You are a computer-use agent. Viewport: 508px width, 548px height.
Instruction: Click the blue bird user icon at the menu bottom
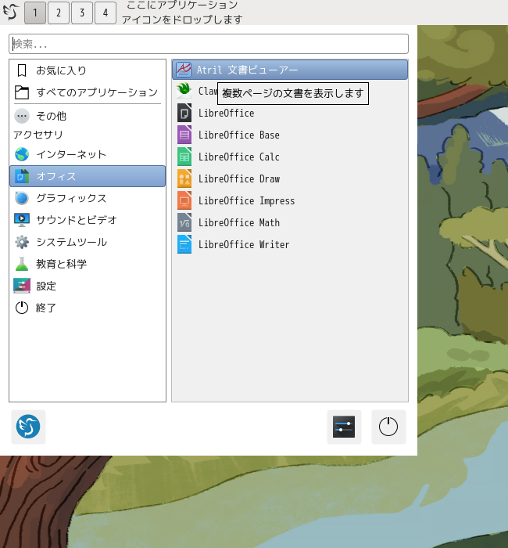pos(28,427)
